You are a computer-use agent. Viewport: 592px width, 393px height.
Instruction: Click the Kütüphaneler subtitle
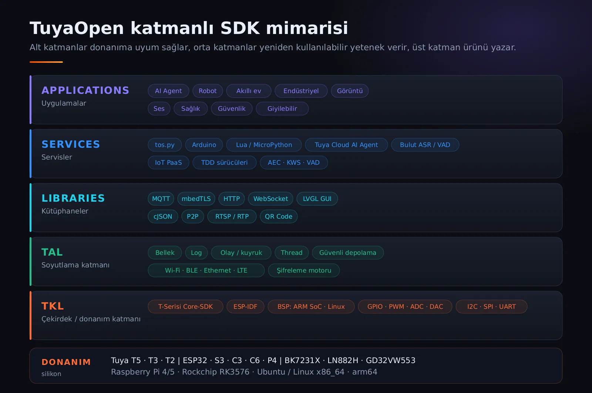point(65,211)
